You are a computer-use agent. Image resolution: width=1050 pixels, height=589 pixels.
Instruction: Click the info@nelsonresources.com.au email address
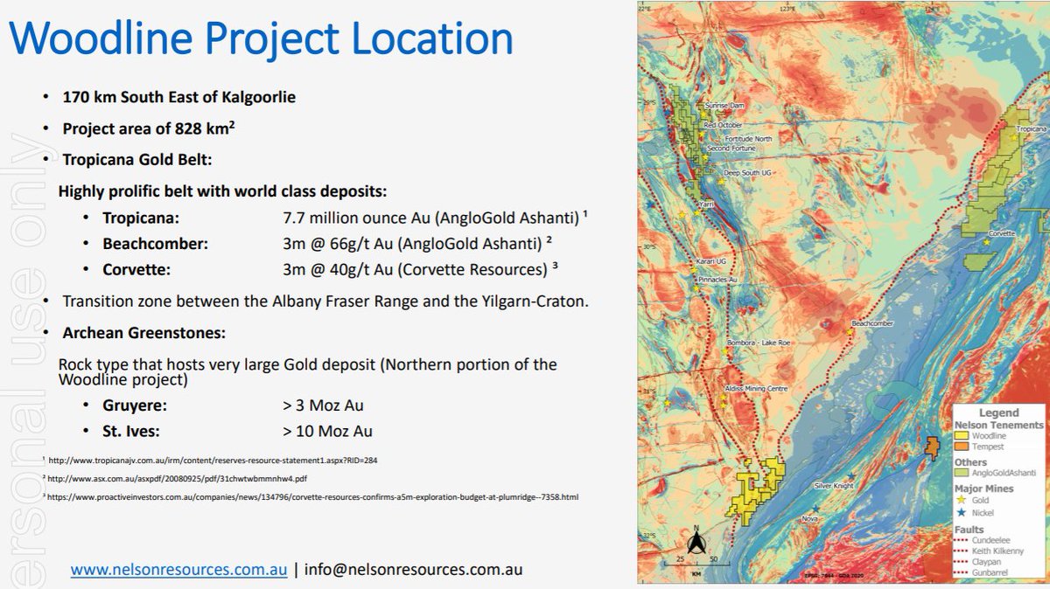(414, 569)
